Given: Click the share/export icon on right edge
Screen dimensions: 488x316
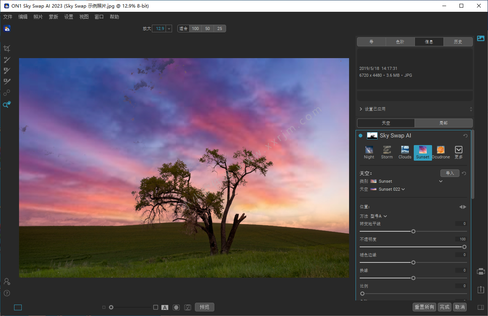Looking at the screenshot, I should [x=481, y=289].
